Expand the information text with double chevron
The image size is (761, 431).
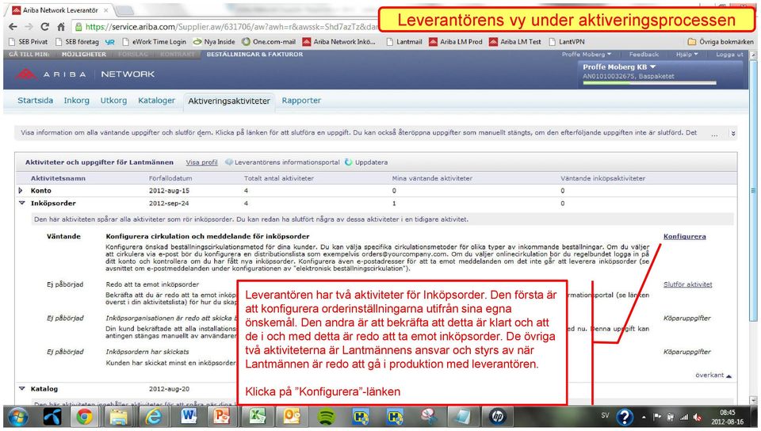tap(732, 133)
